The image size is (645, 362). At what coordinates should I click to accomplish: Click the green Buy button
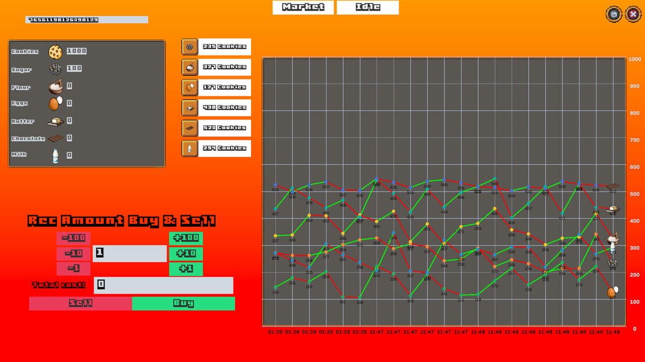coord(184,303)
